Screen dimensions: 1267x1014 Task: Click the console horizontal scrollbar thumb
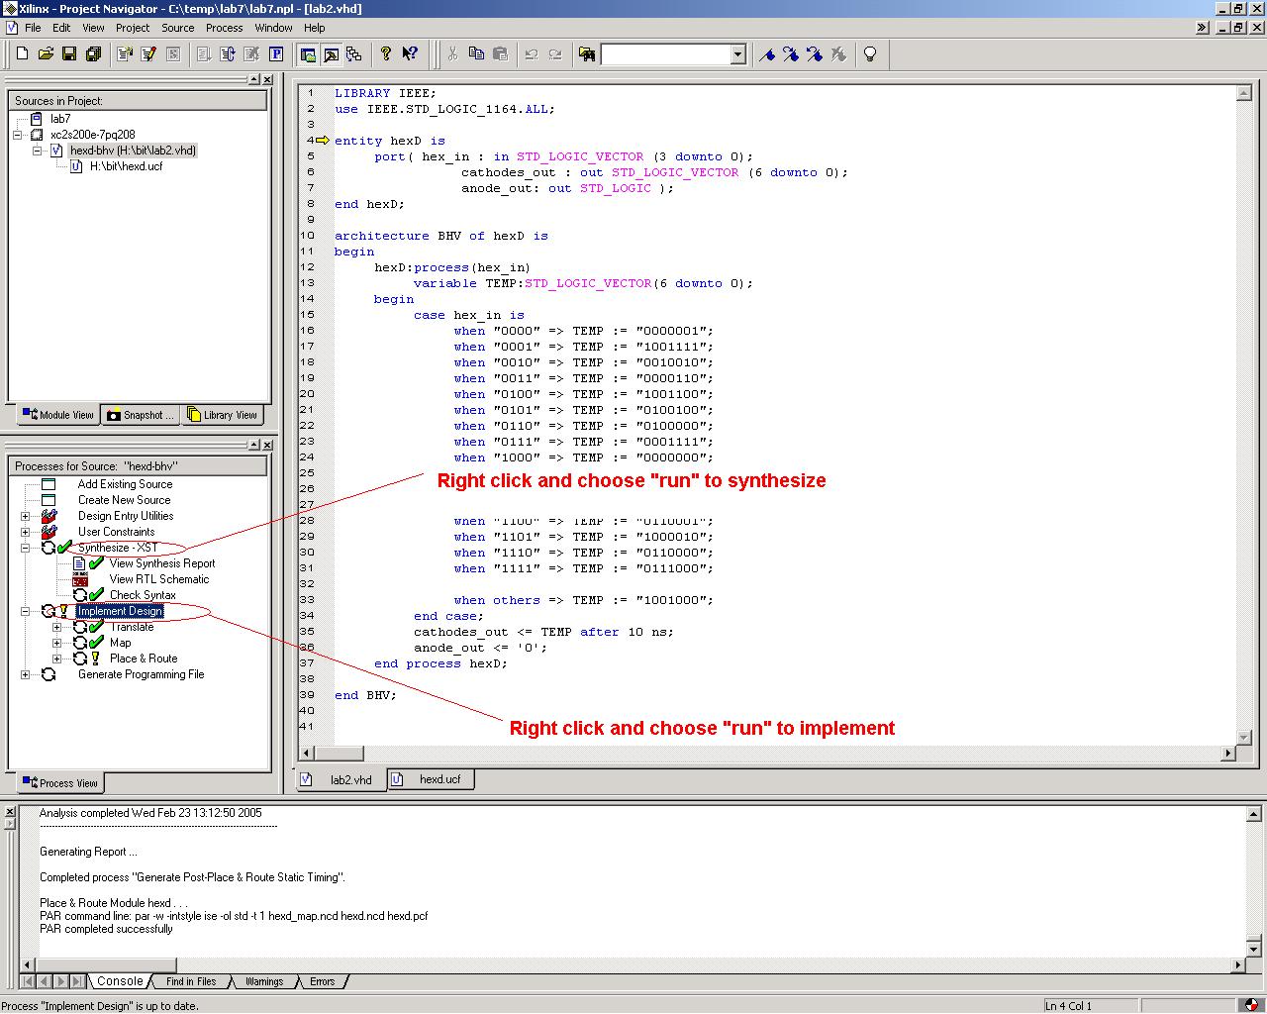[107, 964]
